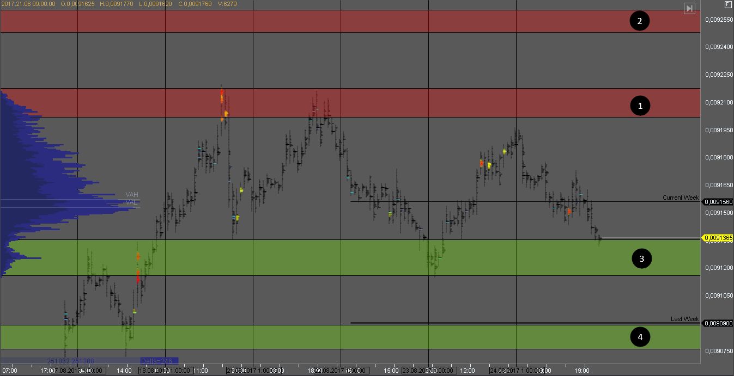Click the yellow current price tag 0,0091365
The image size is (734, 376).
click(x=718, y=238)
